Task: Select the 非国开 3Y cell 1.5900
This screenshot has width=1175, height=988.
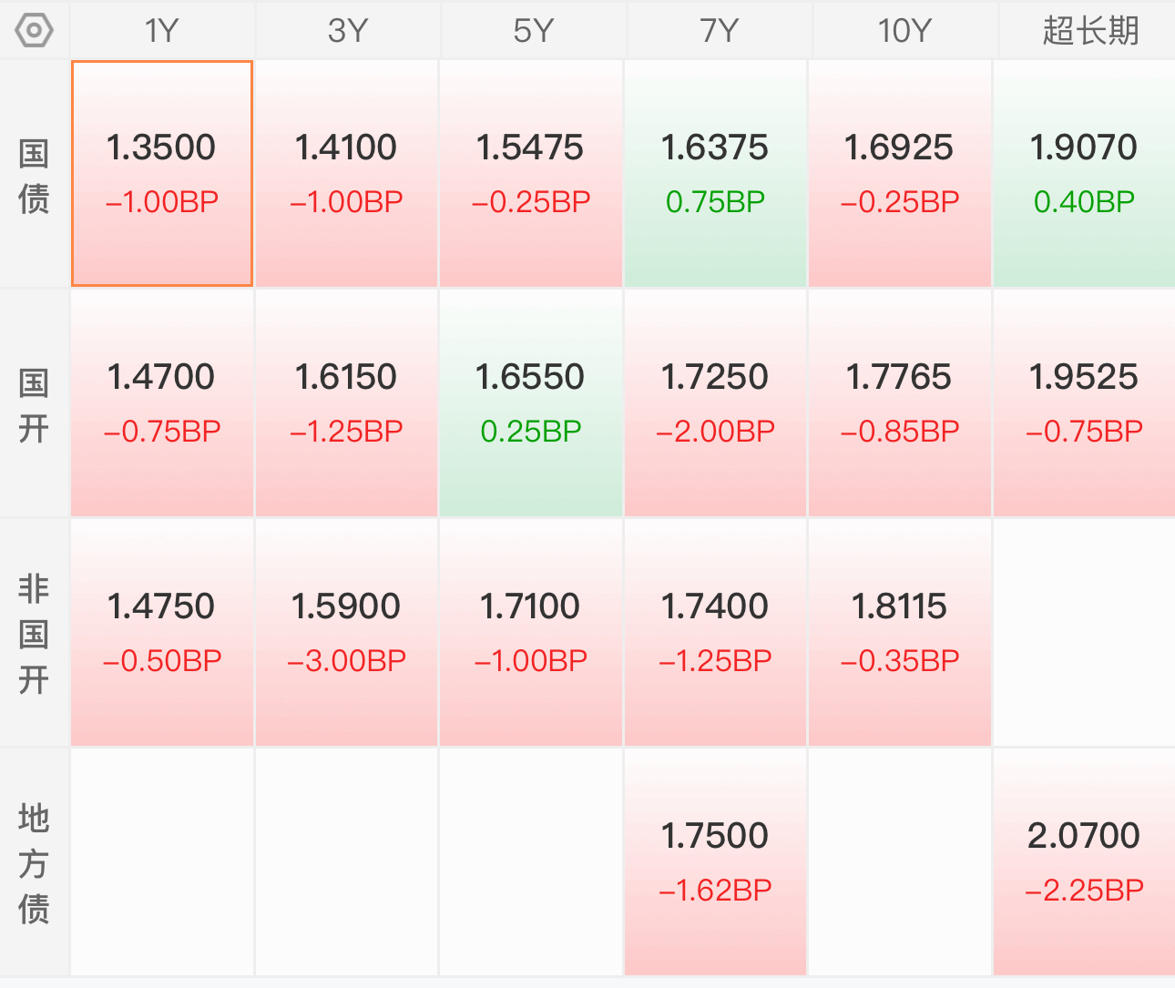Action: (346, 633)
